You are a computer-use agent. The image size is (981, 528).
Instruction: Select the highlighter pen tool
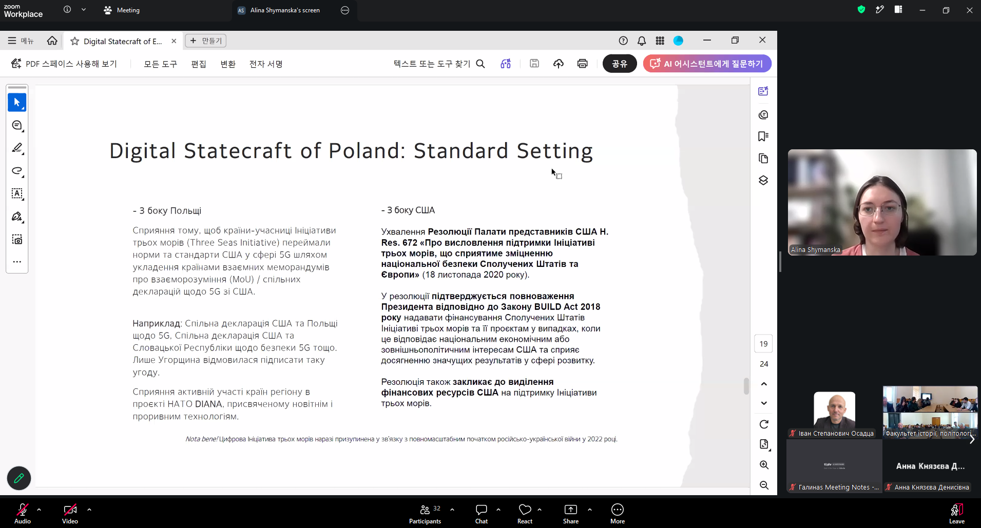17,148
